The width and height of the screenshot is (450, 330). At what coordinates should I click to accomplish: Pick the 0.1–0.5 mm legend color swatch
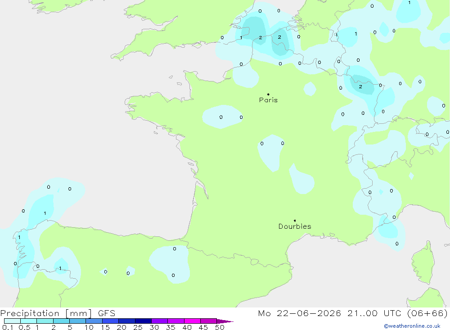12,321
